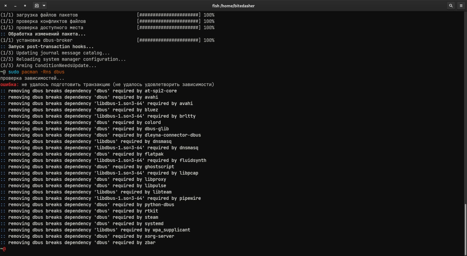
Task: Click the line required by libpulse
Action: [83, 186]
